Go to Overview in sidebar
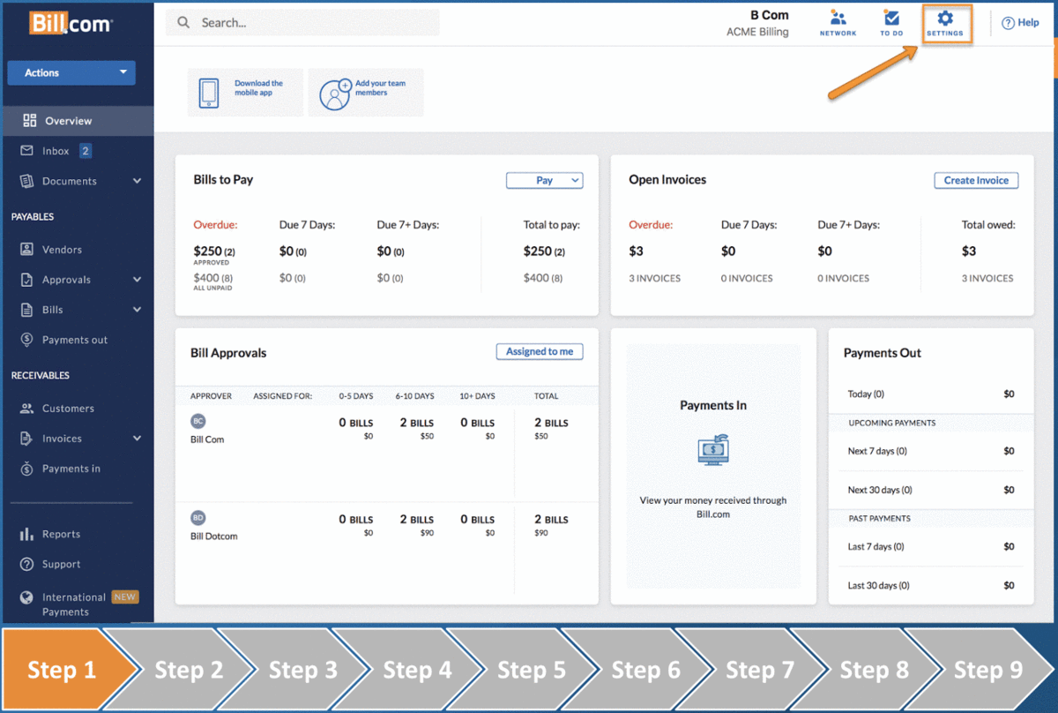 (77, 121)
